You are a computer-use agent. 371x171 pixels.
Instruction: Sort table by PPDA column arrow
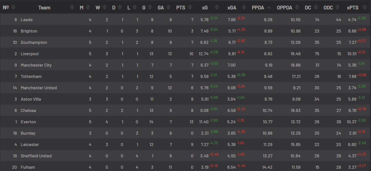(269, 8)
